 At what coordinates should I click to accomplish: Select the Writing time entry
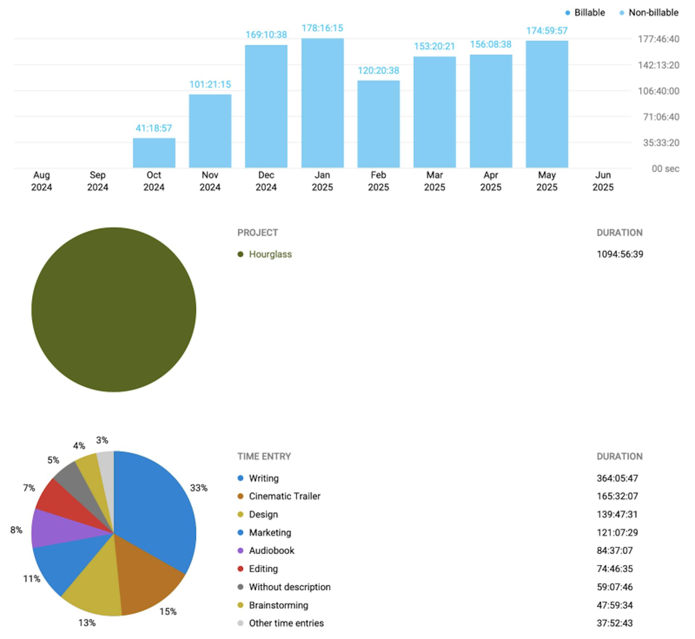[x=264, y=478]
